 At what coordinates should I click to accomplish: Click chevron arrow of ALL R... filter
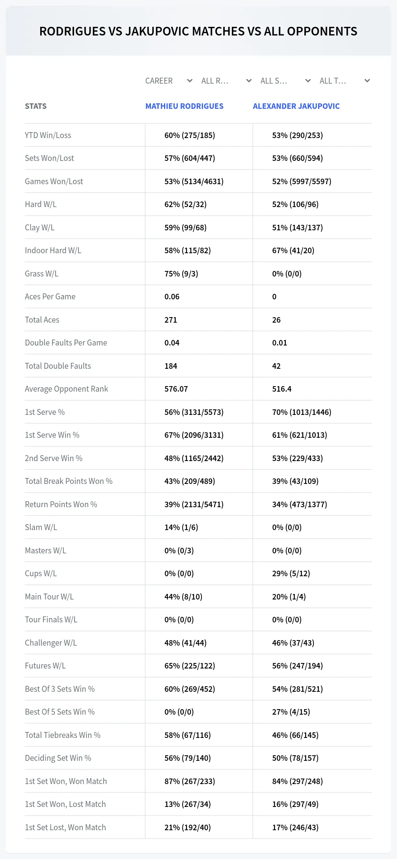pos(249,81)
